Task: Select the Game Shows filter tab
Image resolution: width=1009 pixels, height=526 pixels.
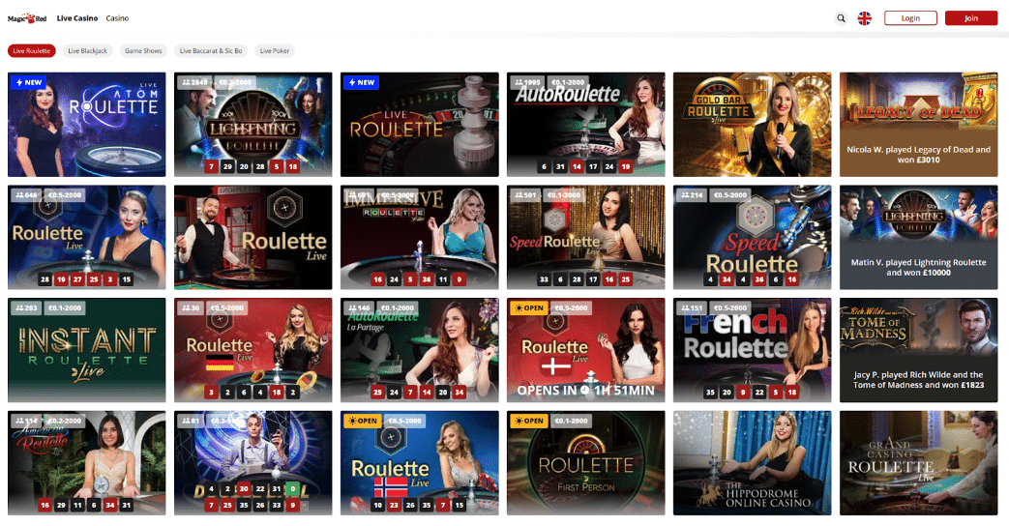Action: [143, 51]
